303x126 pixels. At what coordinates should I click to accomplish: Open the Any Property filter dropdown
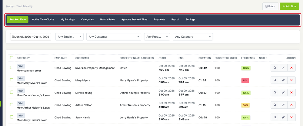point(157,36)
